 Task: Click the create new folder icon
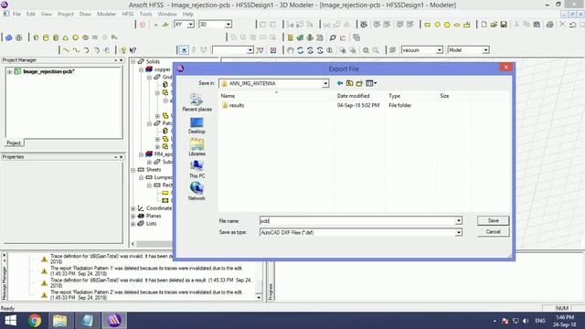click(x=359, y=83)
